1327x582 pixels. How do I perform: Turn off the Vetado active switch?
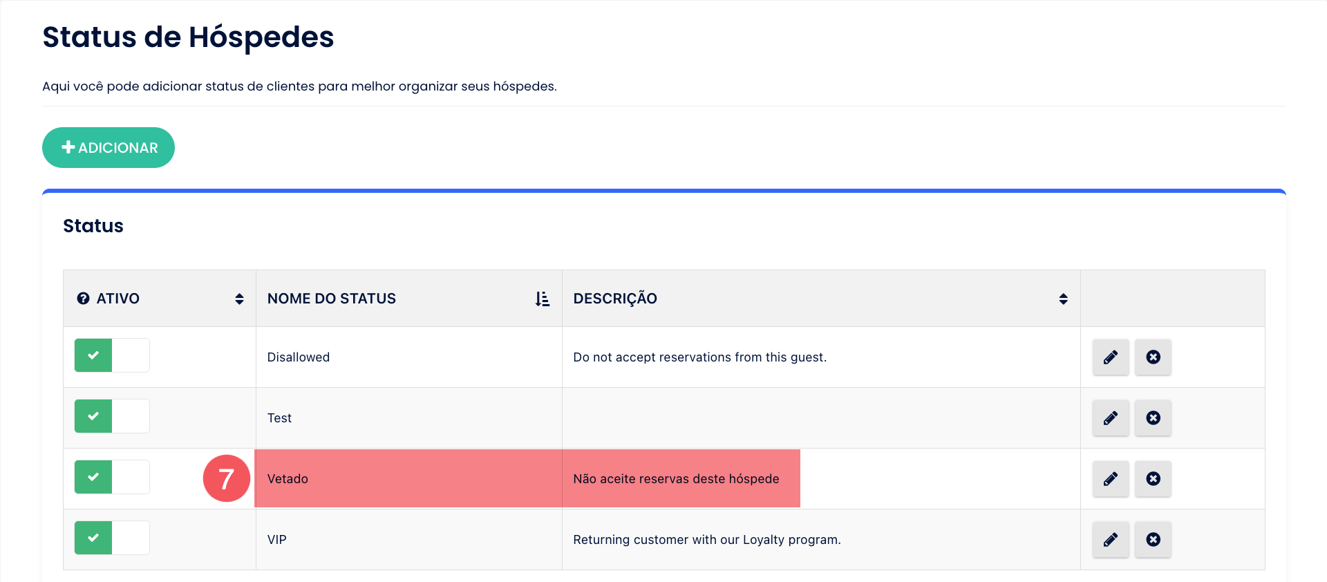pyautogui.click(x=112, y=477)
